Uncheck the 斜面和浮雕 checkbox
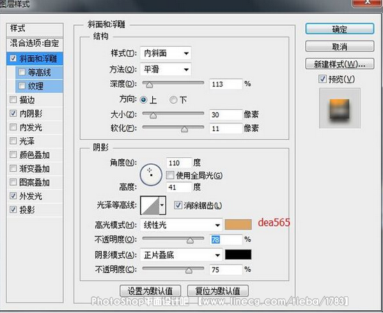This screenshot has width=383, height=313. (x=13, y=58)
